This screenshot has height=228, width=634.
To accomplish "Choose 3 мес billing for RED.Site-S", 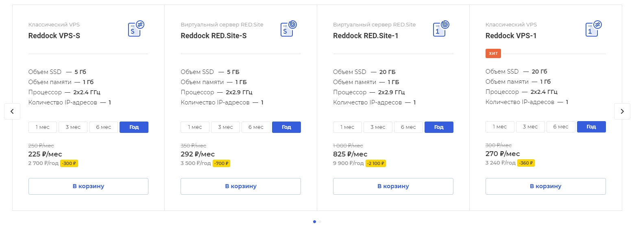I will 226,127.
